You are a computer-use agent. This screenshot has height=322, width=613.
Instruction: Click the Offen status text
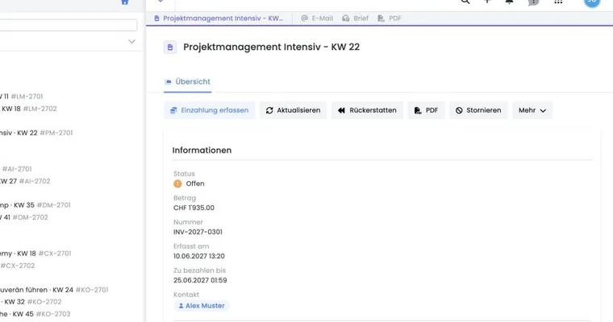pyautogui.click(x=195, y=184)
